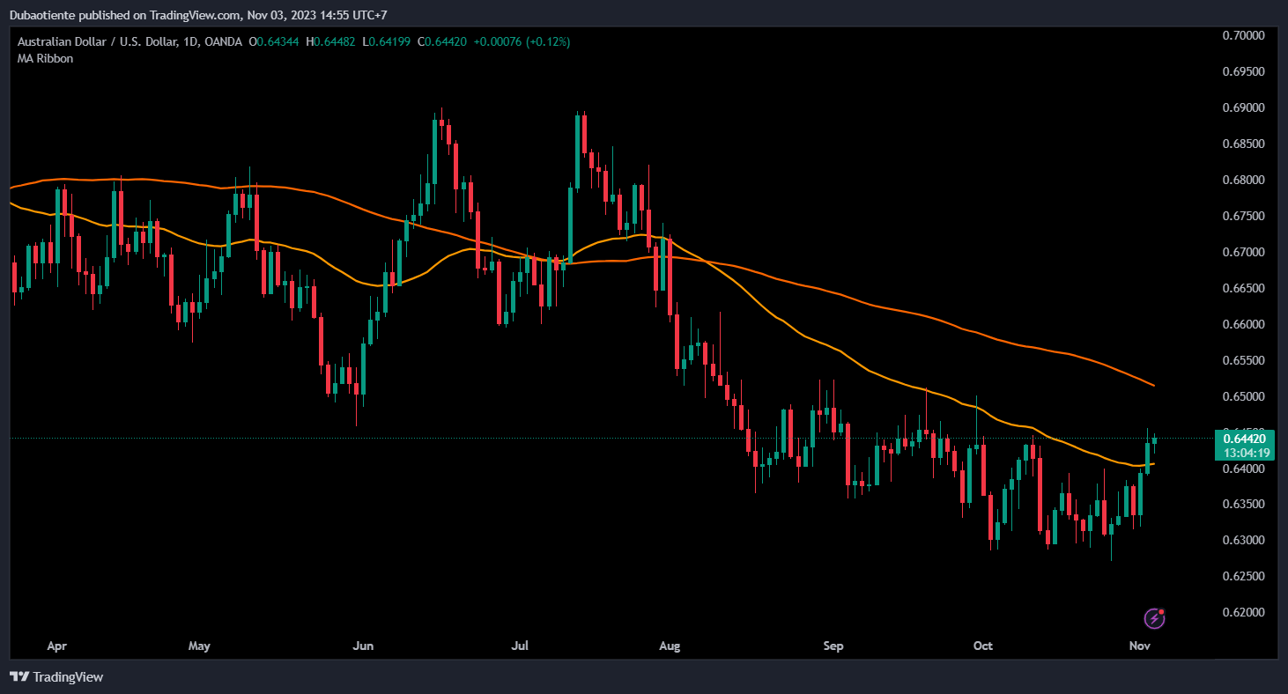Open the TradingView logo at bottom left

[56, 677]
